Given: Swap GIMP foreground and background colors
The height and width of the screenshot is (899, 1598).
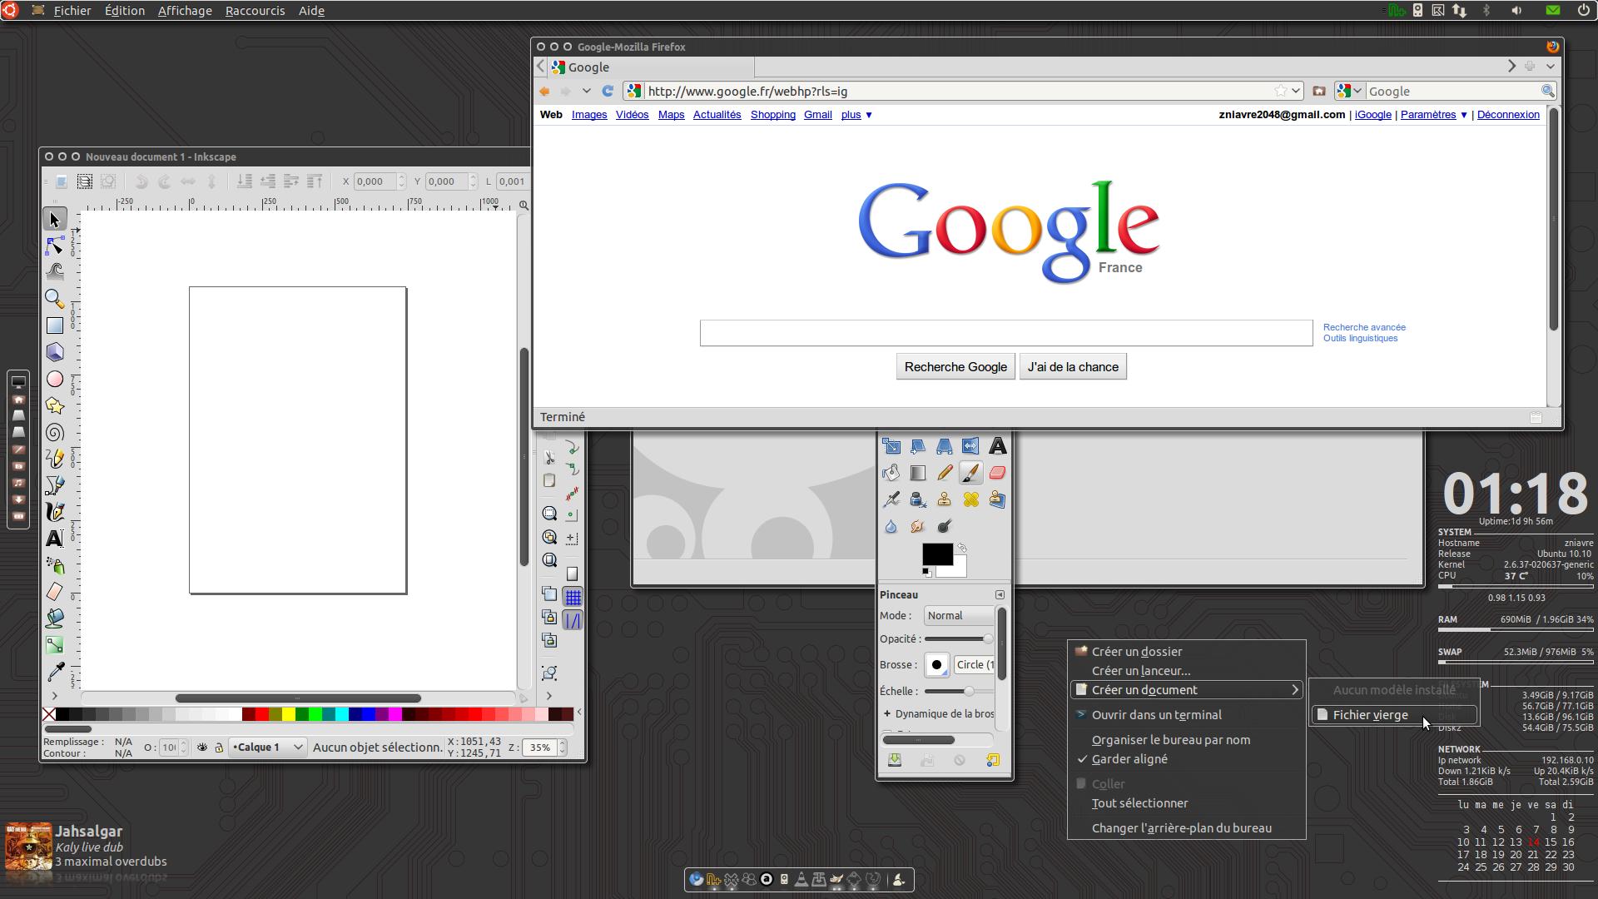Looking at the screenshot, I should [x=962, y=548].
